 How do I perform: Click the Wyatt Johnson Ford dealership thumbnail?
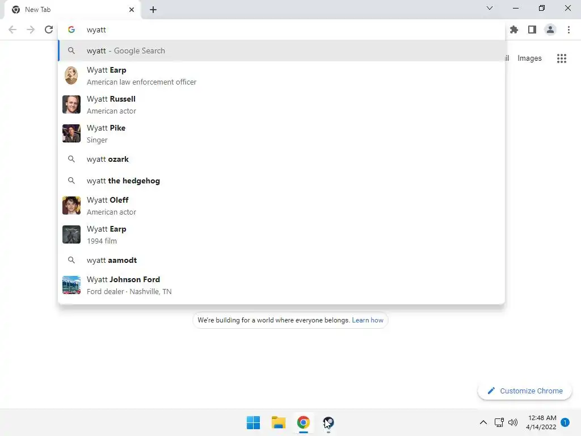tap(71, 285)
